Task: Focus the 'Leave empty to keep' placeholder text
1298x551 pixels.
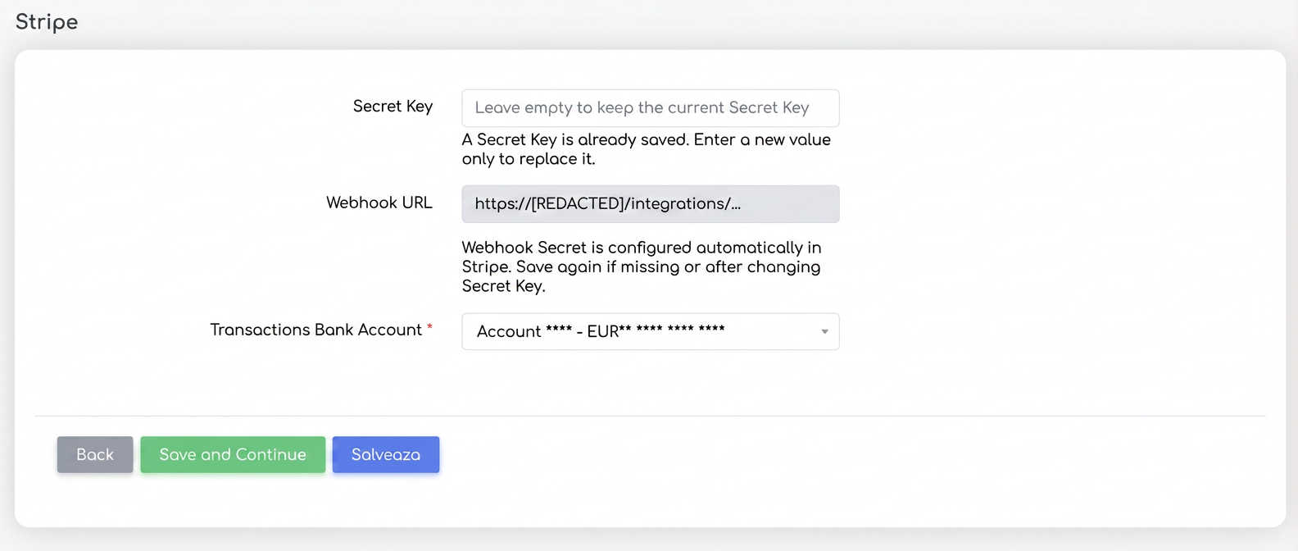Action: click(642, 107)
